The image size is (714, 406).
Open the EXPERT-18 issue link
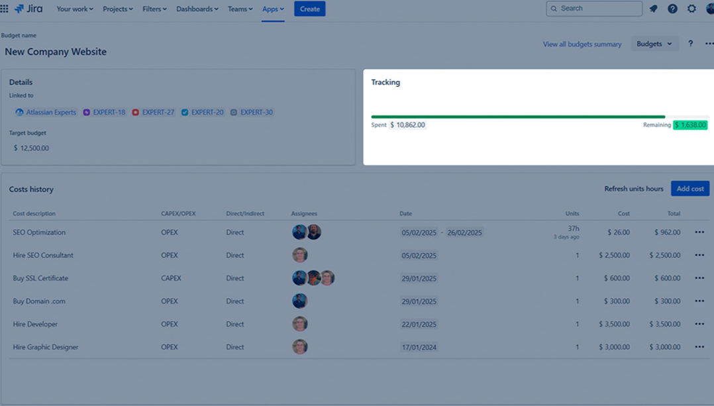[109, 112]
